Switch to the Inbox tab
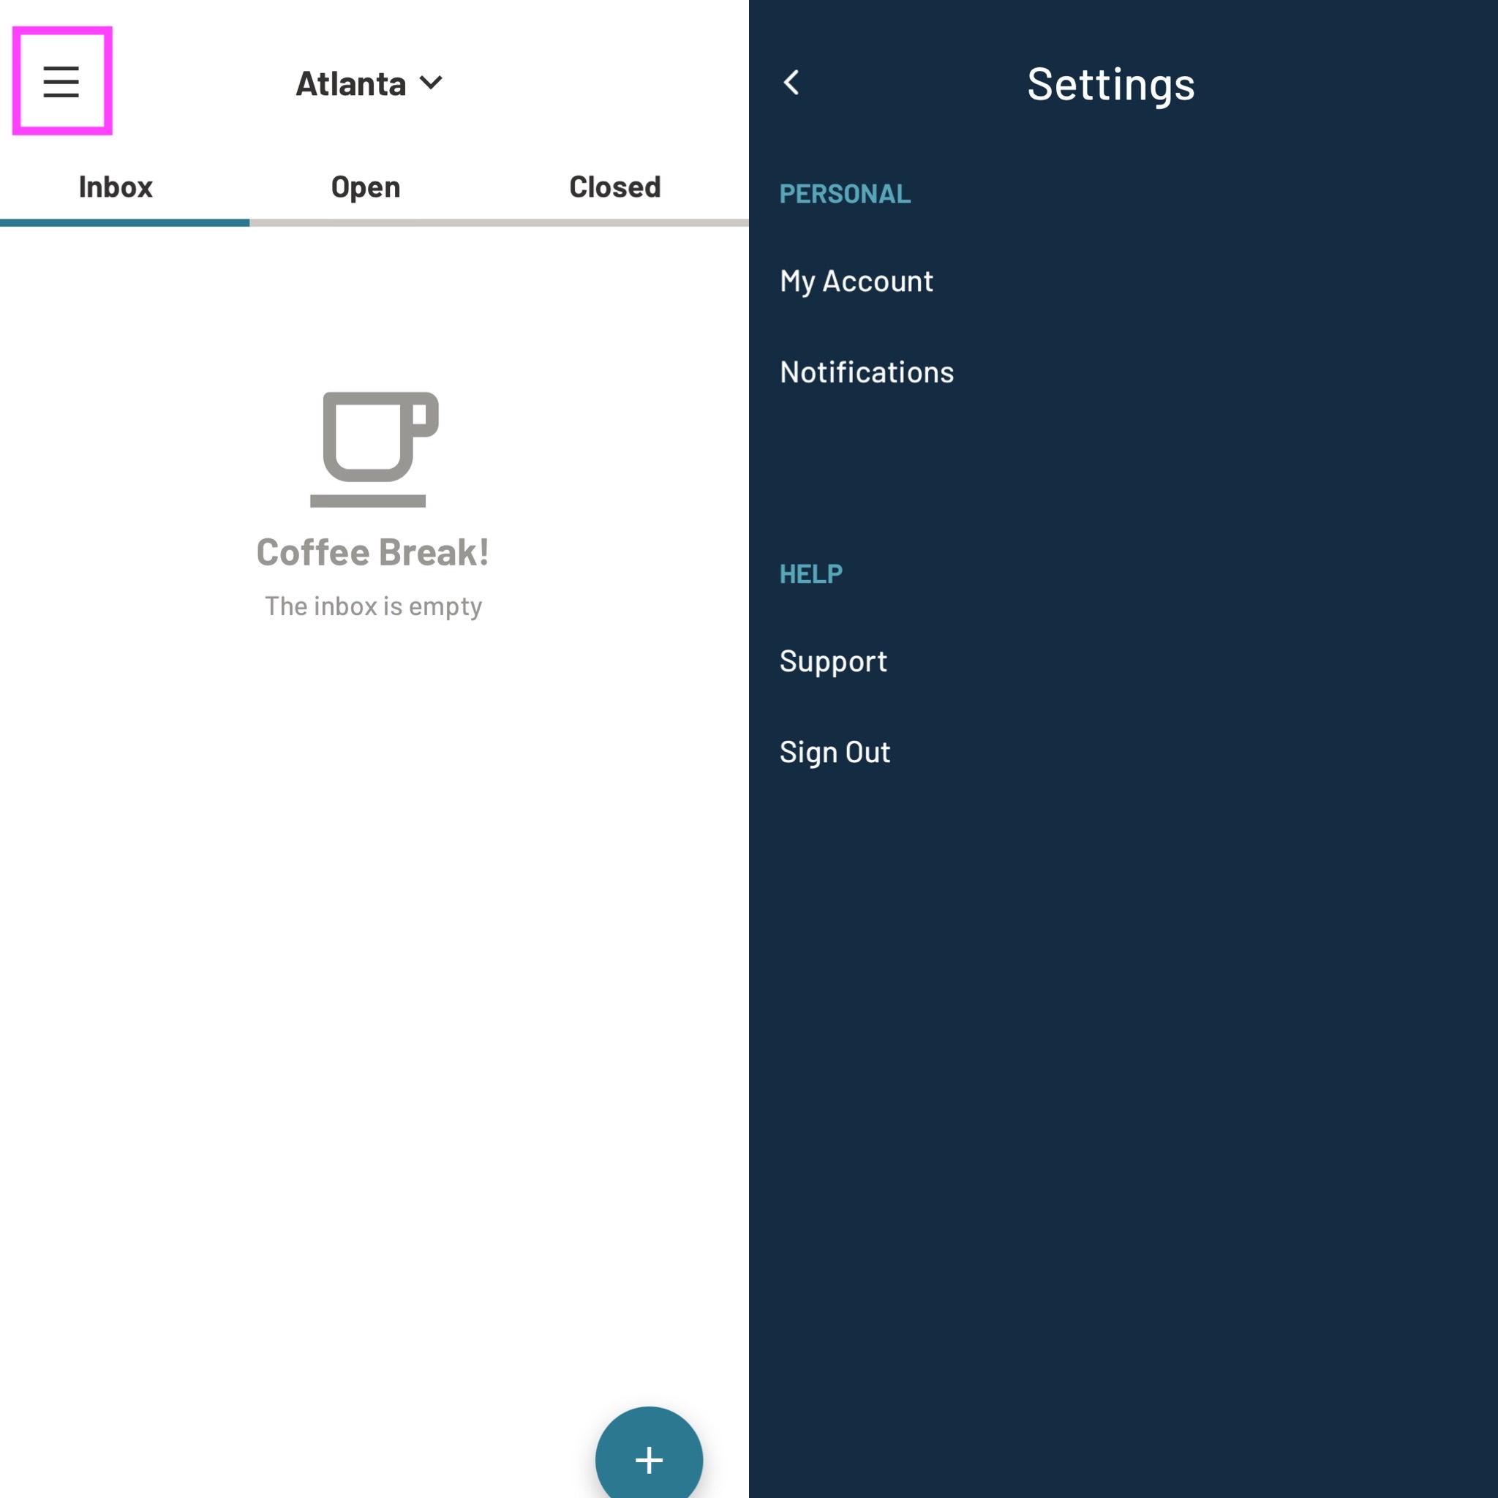The width and height of the screenshot is (1498, 1498). point(116,187)
